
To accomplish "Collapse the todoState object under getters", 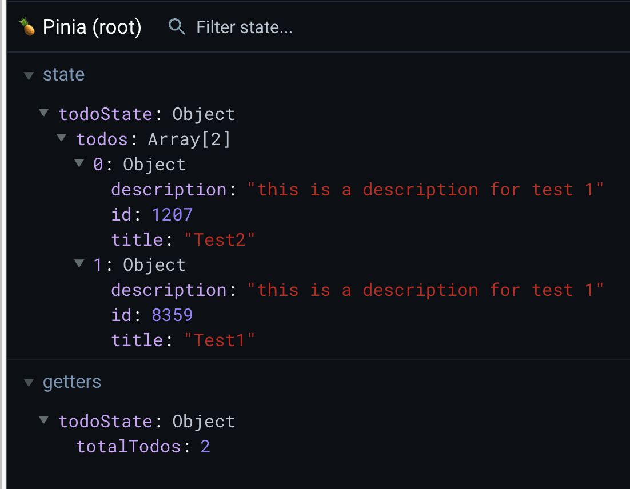I will [44, 419].
